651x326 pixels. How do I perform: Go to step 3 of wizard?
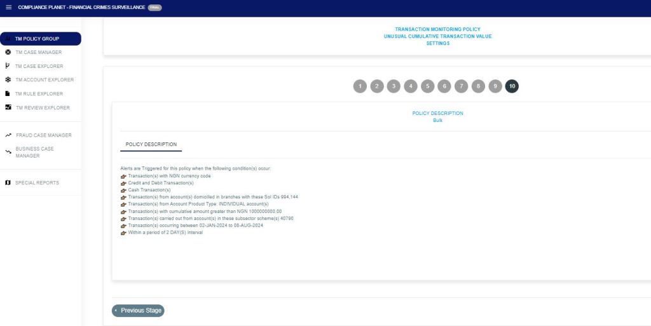coord(394,86)
